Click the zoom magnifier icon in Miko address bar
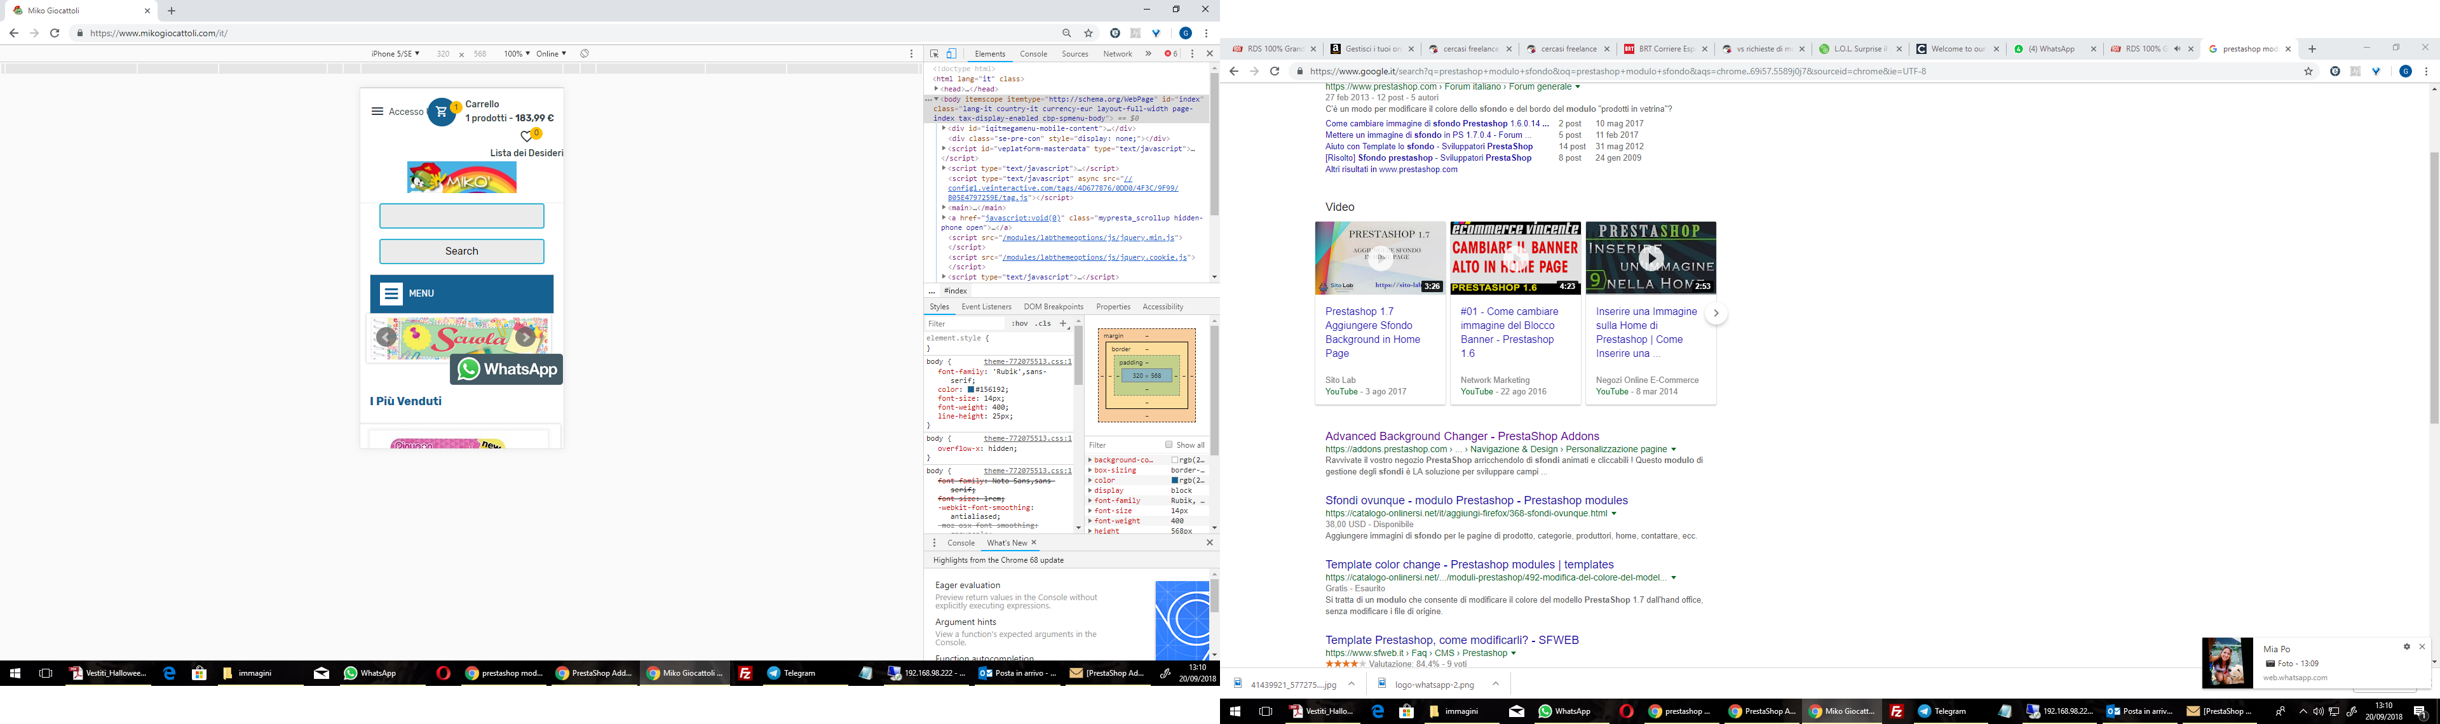The image size is (2440, 724). coord(1067,33)
